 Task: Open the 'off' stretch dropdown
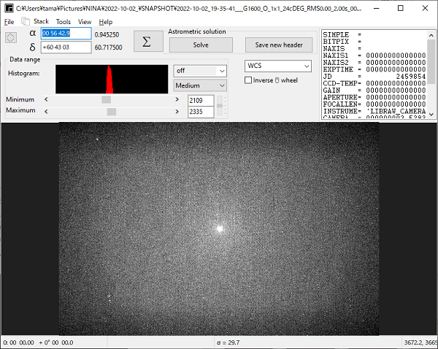200,71
